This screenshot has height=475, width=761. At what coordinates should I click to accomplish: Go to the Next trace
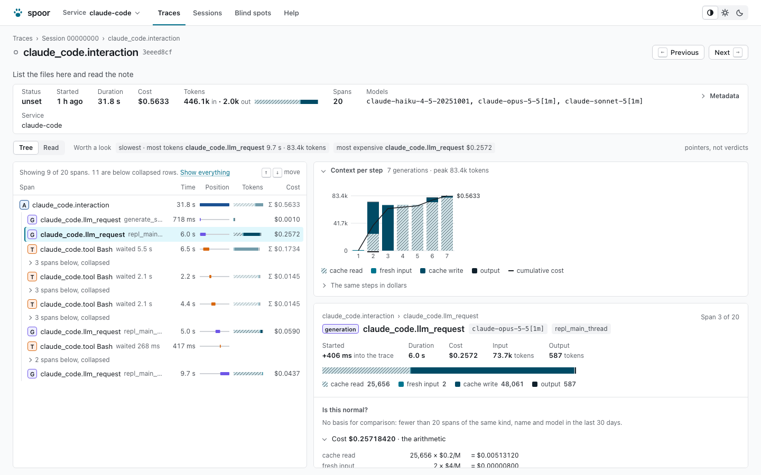[x=728, y=52]
